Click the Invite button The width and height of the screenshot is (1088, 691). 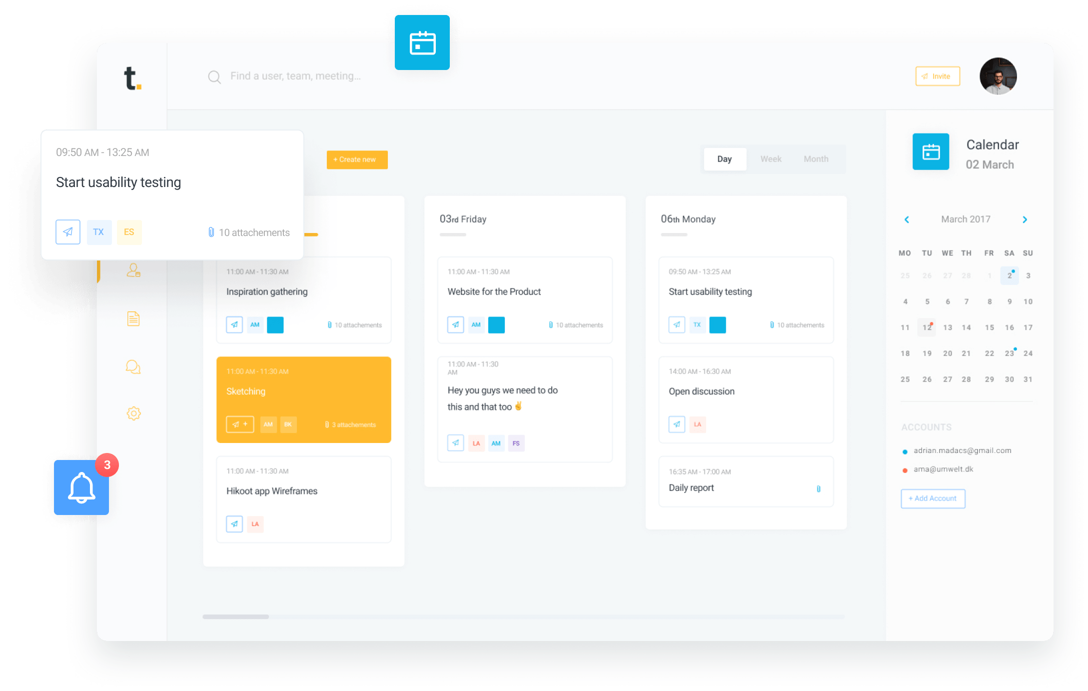937,76
